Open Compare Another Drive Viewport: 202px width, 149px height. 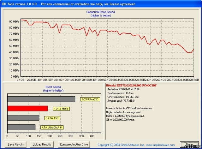(74, 145)
